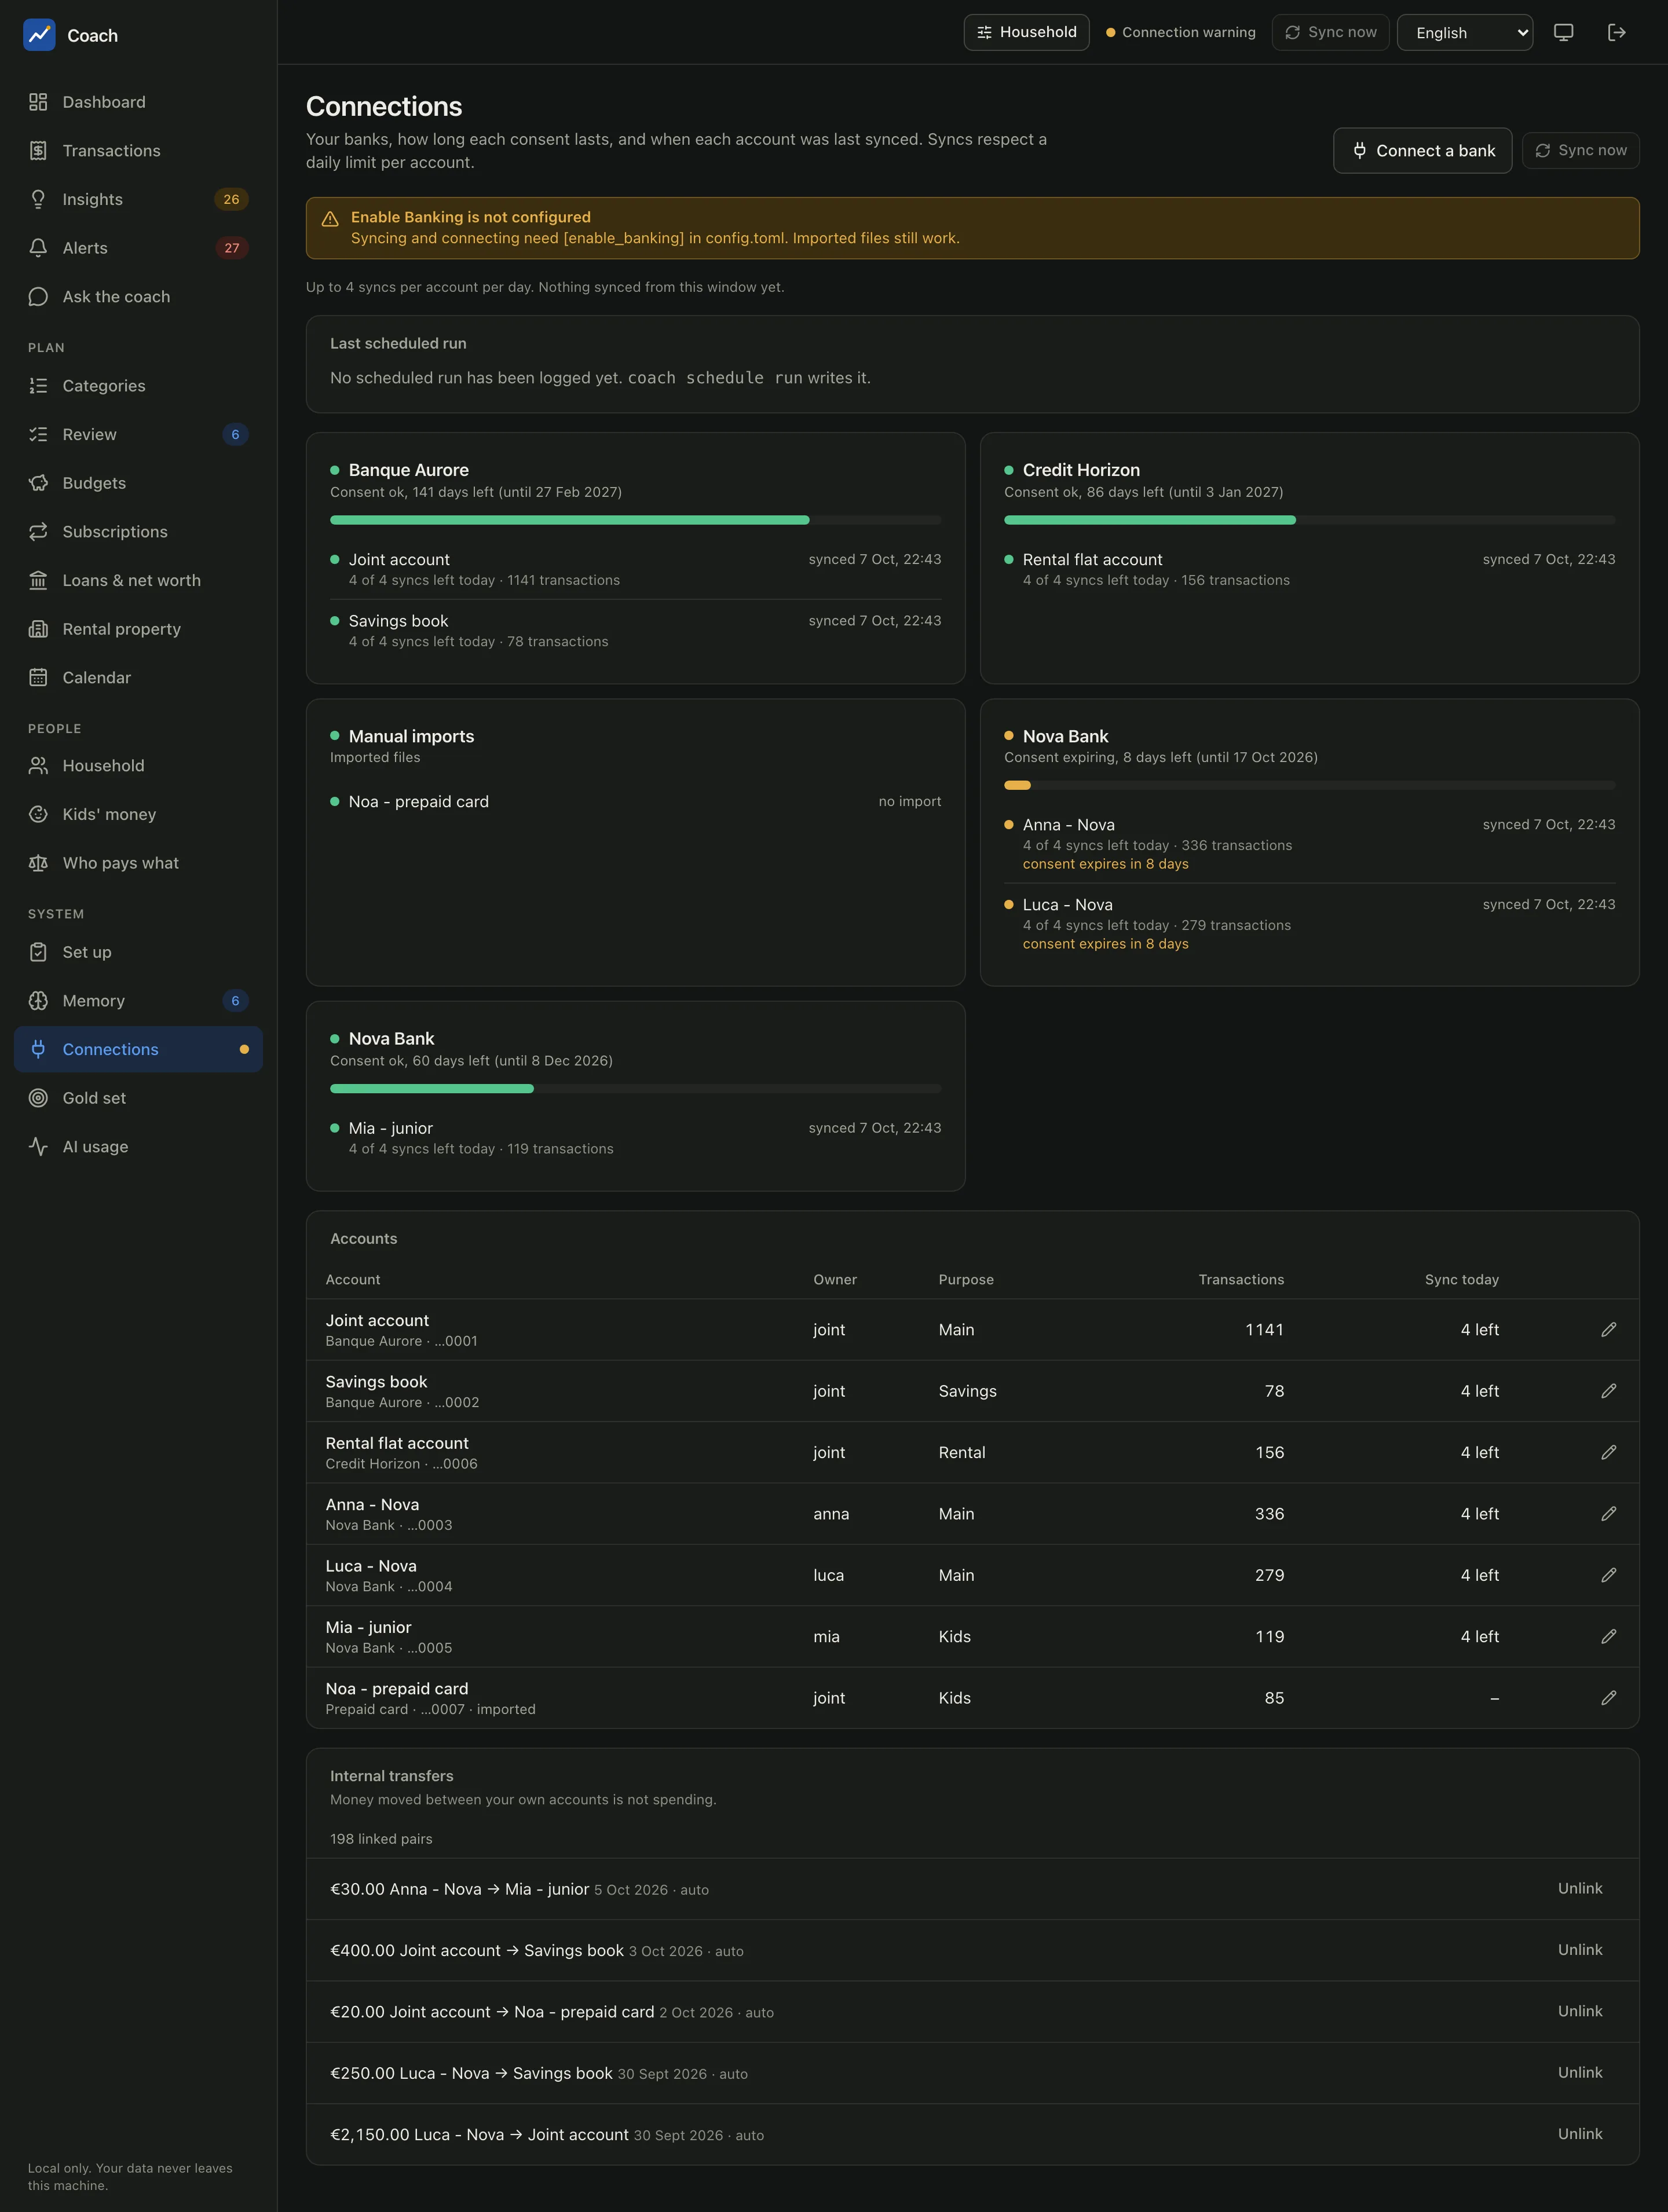Image resolution: width=1668 pixels, height=2212 pixels.
Task: Open the Household filter selector
Action: click(1026, 33)
